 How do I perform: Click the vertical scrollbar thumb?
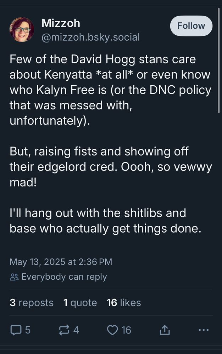[x=218, y=60]
